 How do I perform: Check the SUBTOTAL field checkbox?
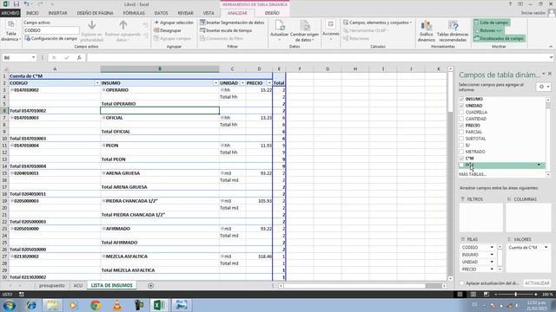[x=461, y=139]
